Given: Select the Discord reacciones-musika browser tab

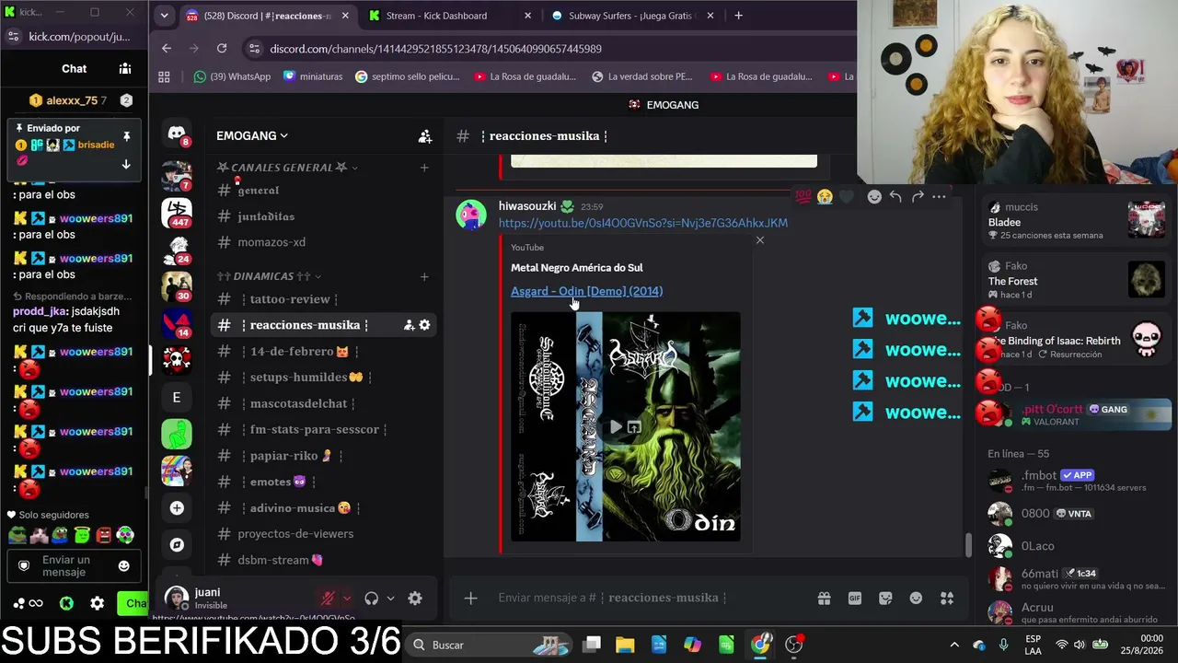Looking at the screenshot, I should point(267,16).
